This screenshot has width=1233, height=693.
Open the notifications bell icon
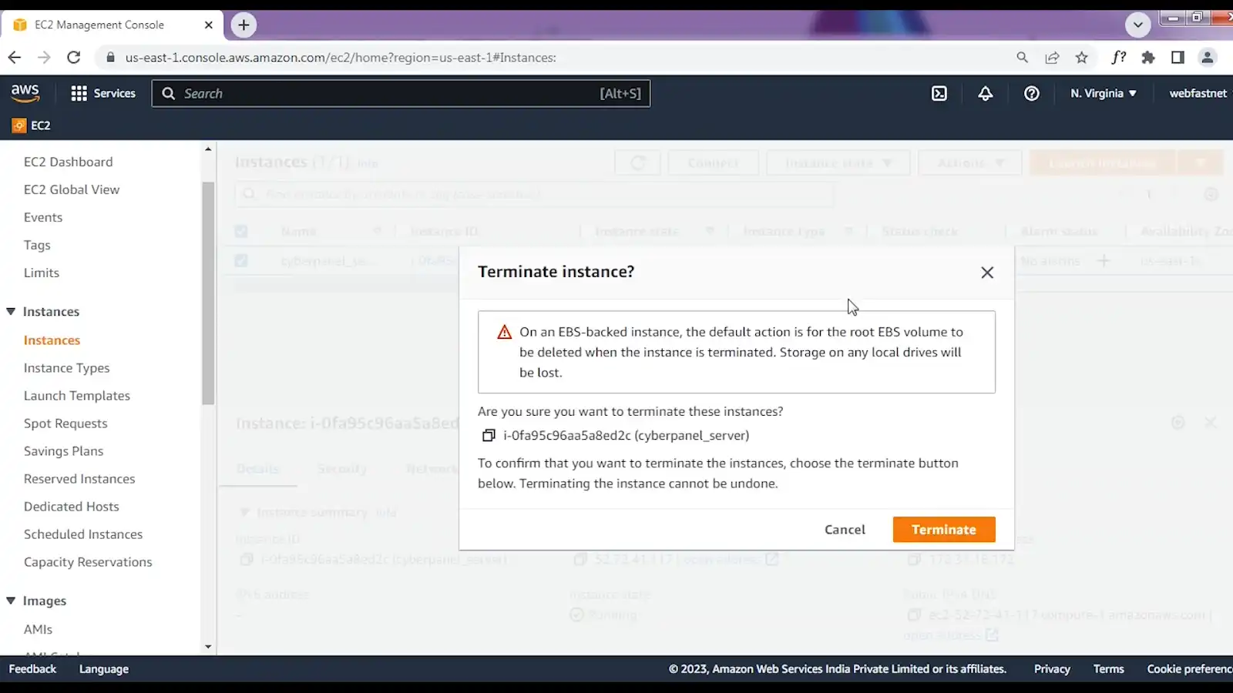click(985, 93)
